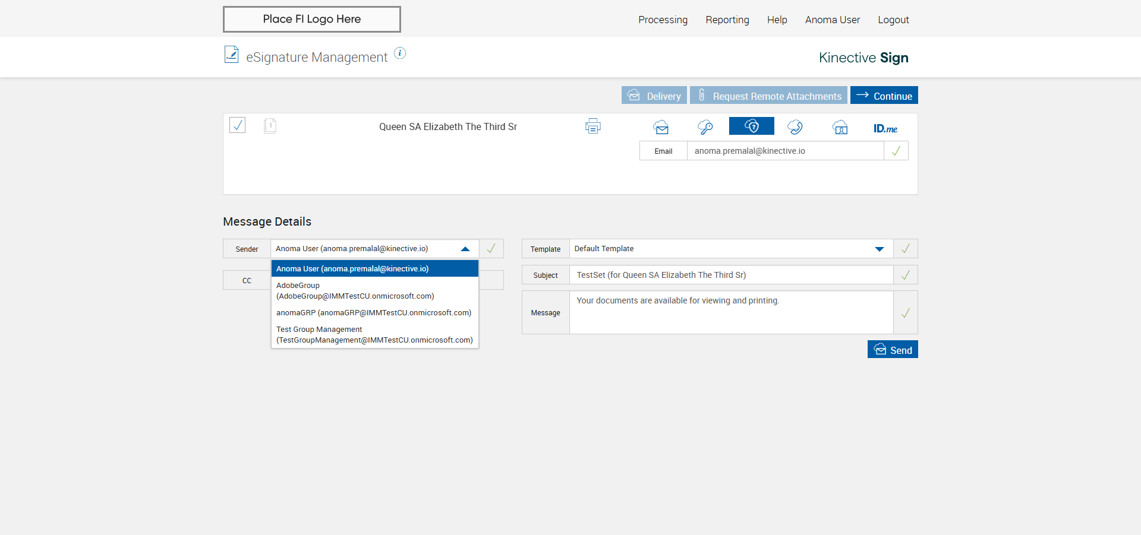The image size is (1141, 535).
Task: Select the cloud shield question authentication icon
Action: click(751, 126)
